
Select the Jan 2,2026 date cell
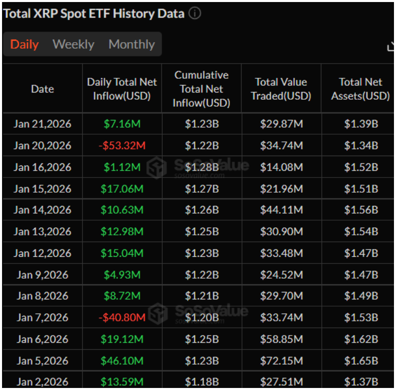coord(42,382)
